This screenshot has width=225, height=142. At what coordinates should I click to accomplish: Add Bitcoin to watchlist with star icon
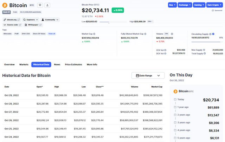[x=40, y=5]
